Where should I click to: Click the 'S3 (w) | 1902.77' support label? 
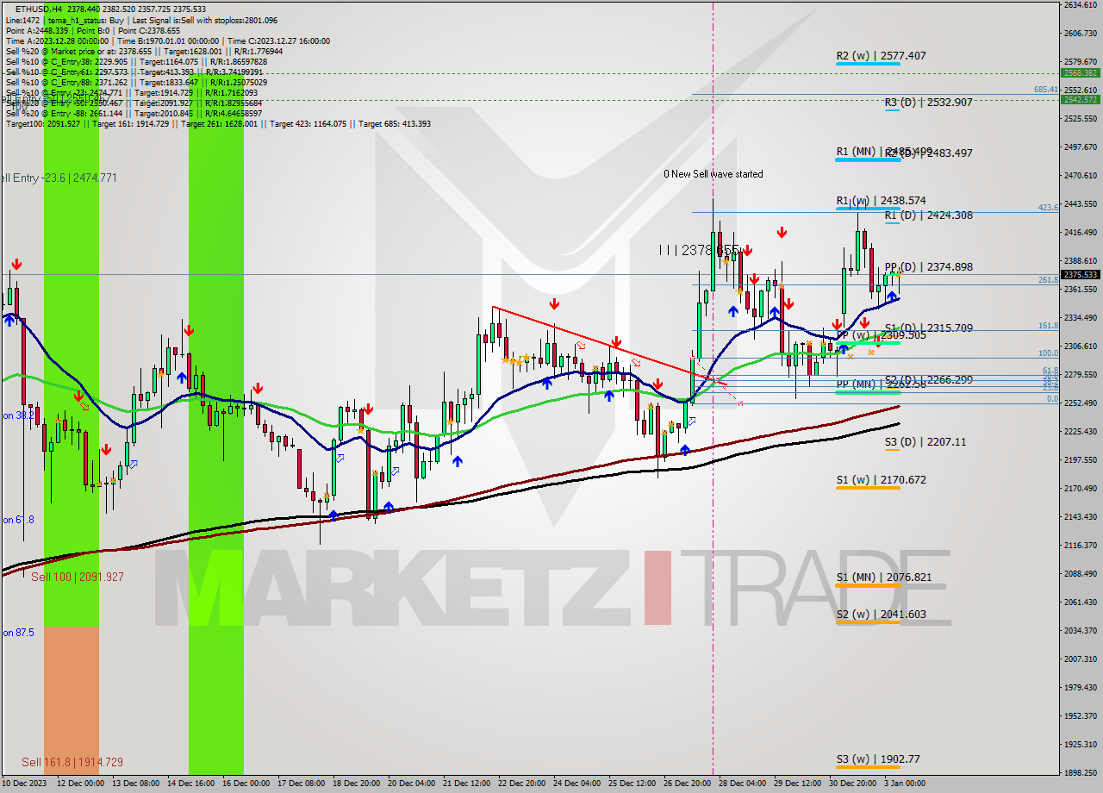pyautogui.click(x=878, y=759)
